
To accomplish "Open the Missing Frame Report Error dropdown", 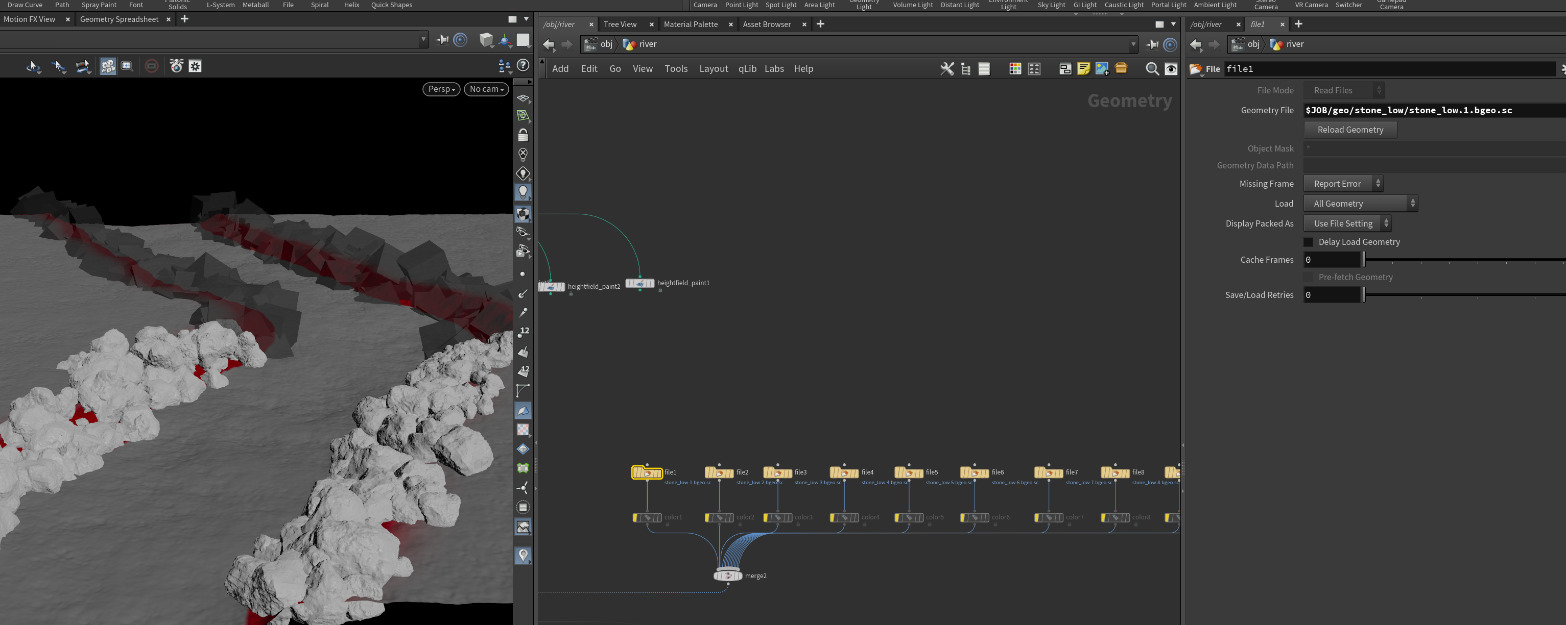I will tap(1343, 184).
